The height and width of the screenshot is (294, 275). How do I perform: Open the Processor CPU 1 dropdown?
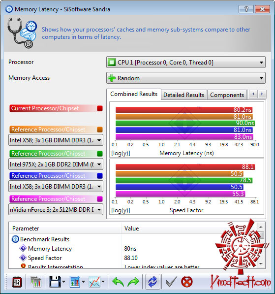coord(186,62)
